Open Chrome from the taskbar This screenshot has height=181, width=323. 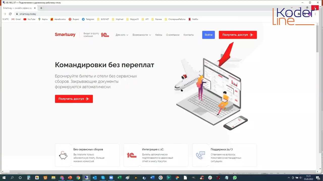click(78, 178)
